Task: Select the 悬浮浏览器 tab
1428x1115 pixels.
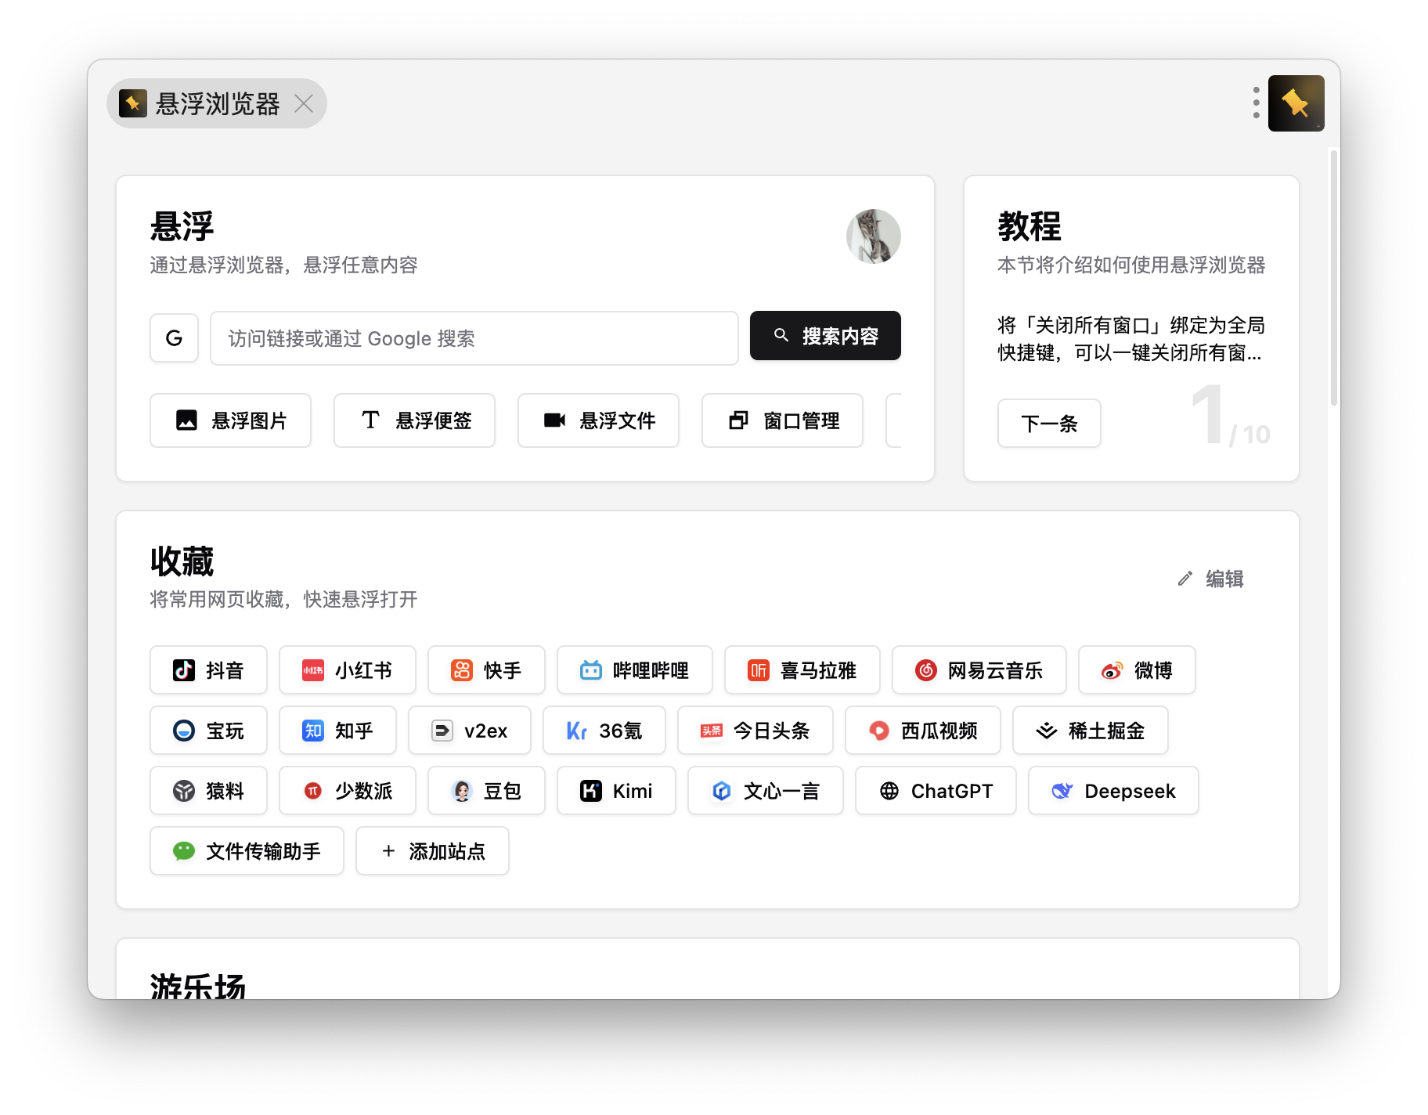Action: click(217, 103)
